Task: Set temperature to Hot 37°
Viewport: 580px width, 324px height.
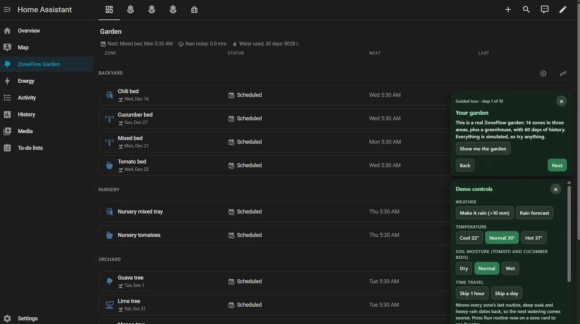Action: (x=534, y=238)
